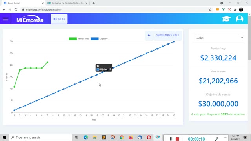251x141 pixels.
Task: Open Opera browser from taskbar
Action: [x=149, y=137]
